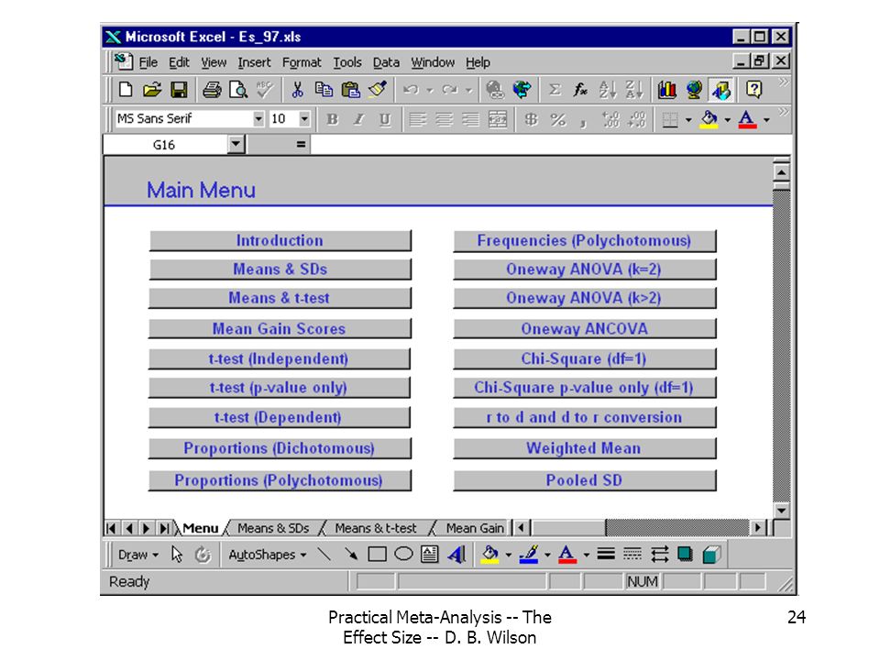The height and width of the screenshot is (660, 880).
Task: Click the Name Box showing G16
Action: click(x=166, y=145)
